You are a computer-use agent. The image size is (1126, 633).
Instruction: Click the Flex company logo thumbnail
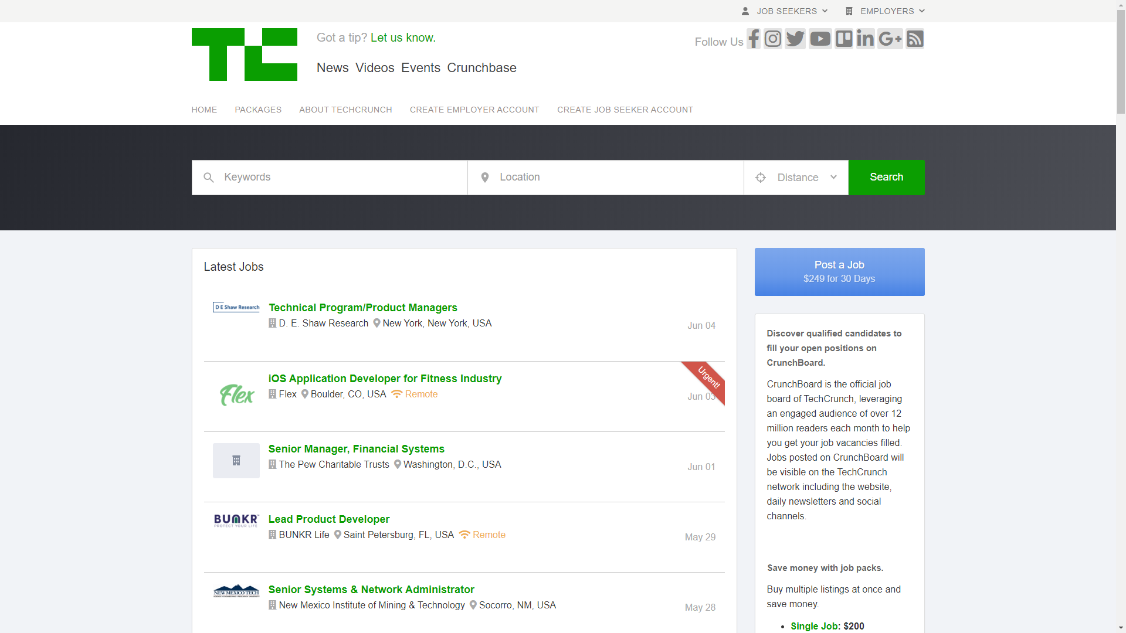point(236,395)
